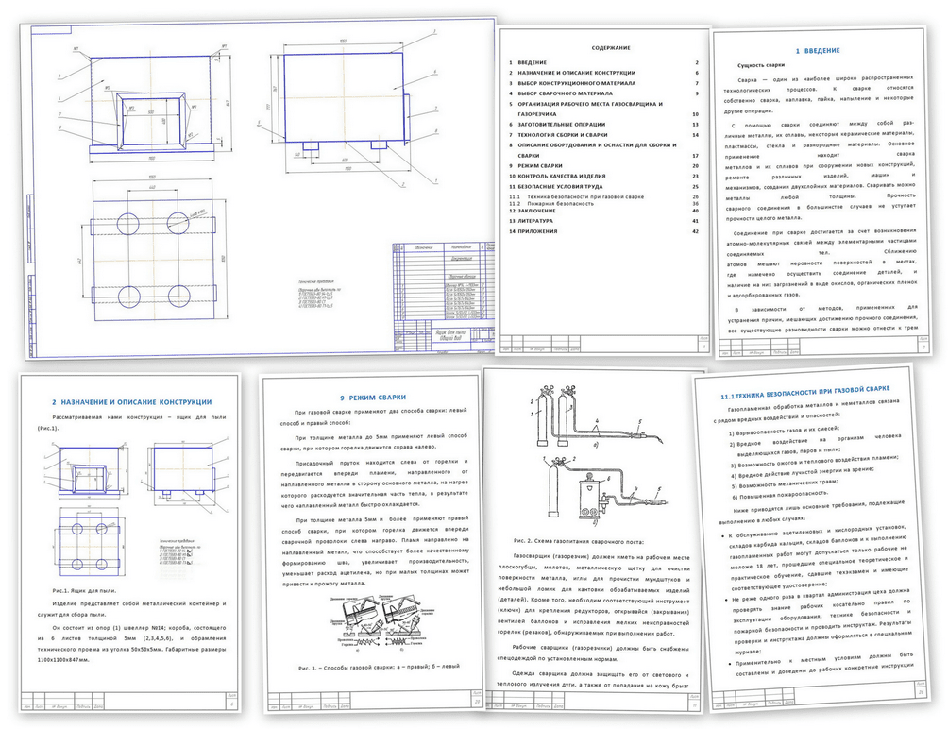Screen dimensions: 948x729
Task: Open the "СОДЕРЖАНИЕ" contents page
Action: 603,191
